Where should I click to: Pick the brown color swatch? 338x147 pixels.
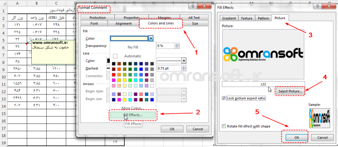click(119, 64)
